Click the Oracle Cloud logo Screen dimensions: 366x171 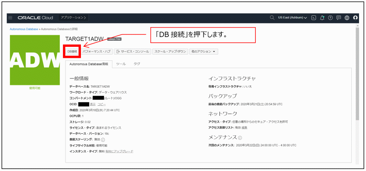(x=35, y=18)
